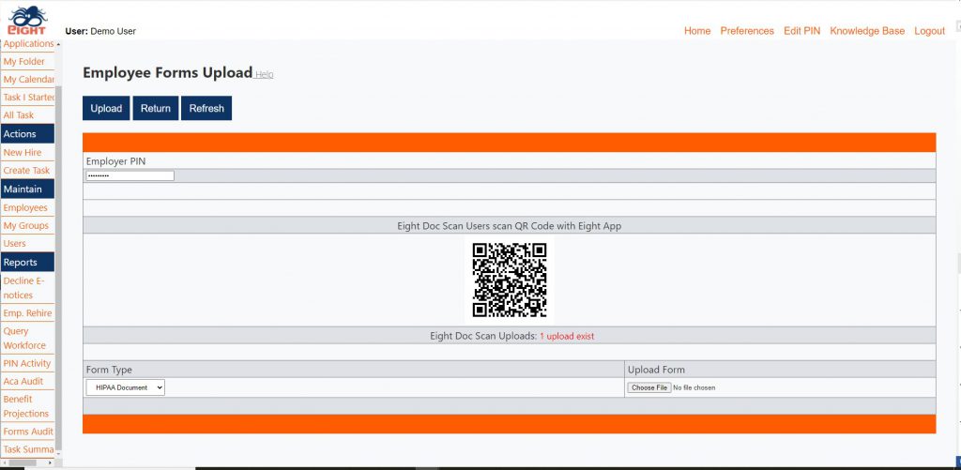
Task: Open Employees in sidebar
Action: pos(25,207)
